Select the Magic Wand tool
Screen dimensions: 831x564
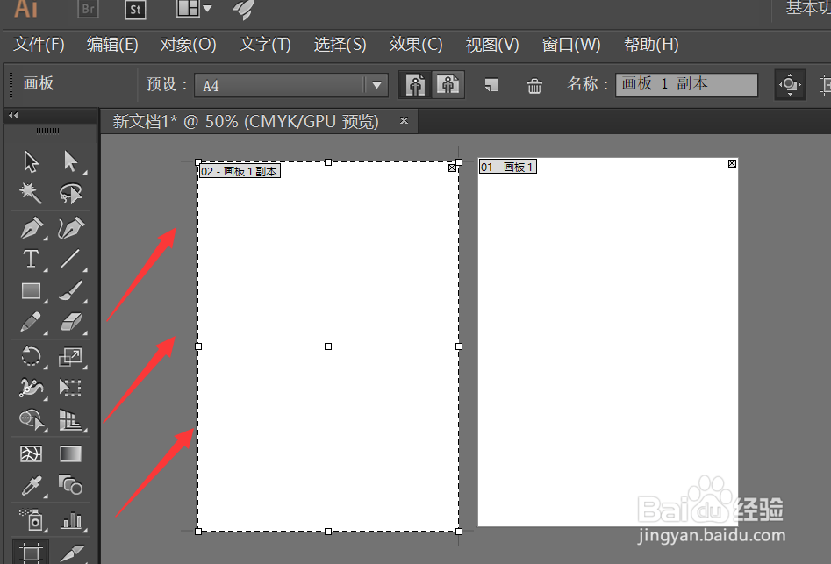(31, 193)
